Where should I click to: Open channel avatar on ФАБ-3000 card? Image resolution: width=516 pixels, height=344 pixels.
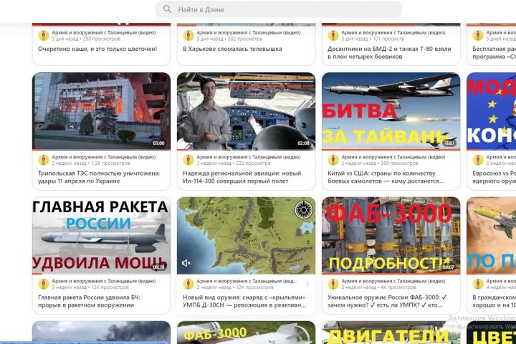[333, 284]
